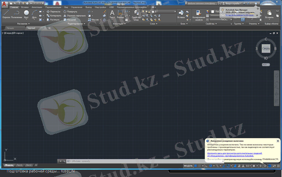Click the Clean Screen icon in status bar

coord(274,166)
